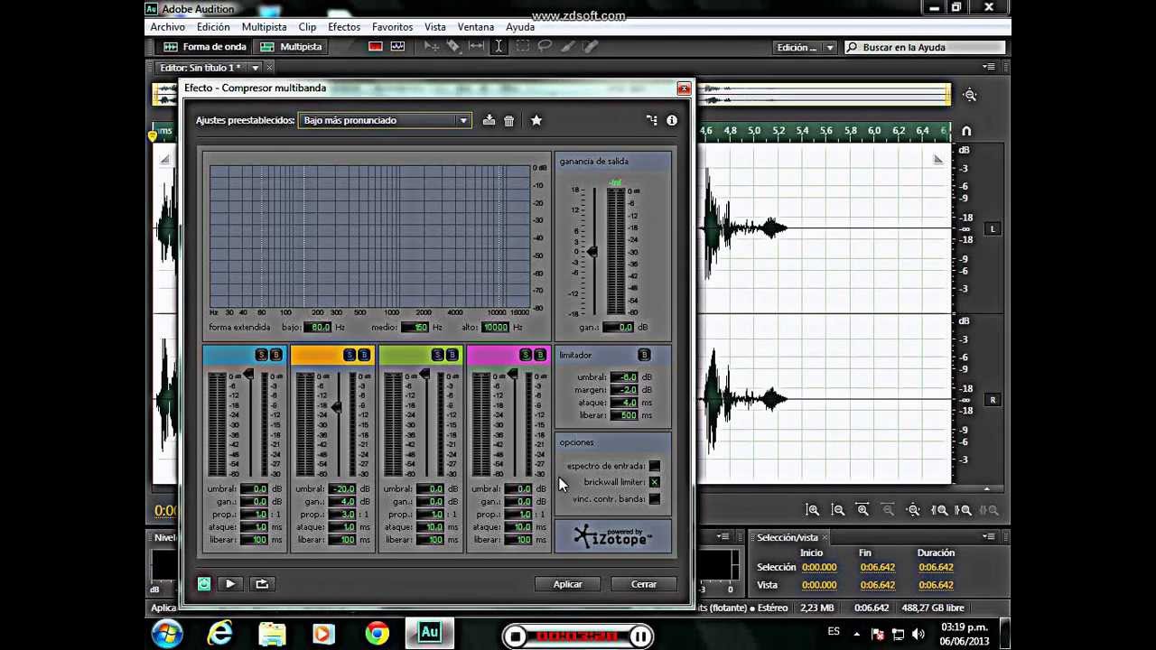Open the Archivo menu

168,27
